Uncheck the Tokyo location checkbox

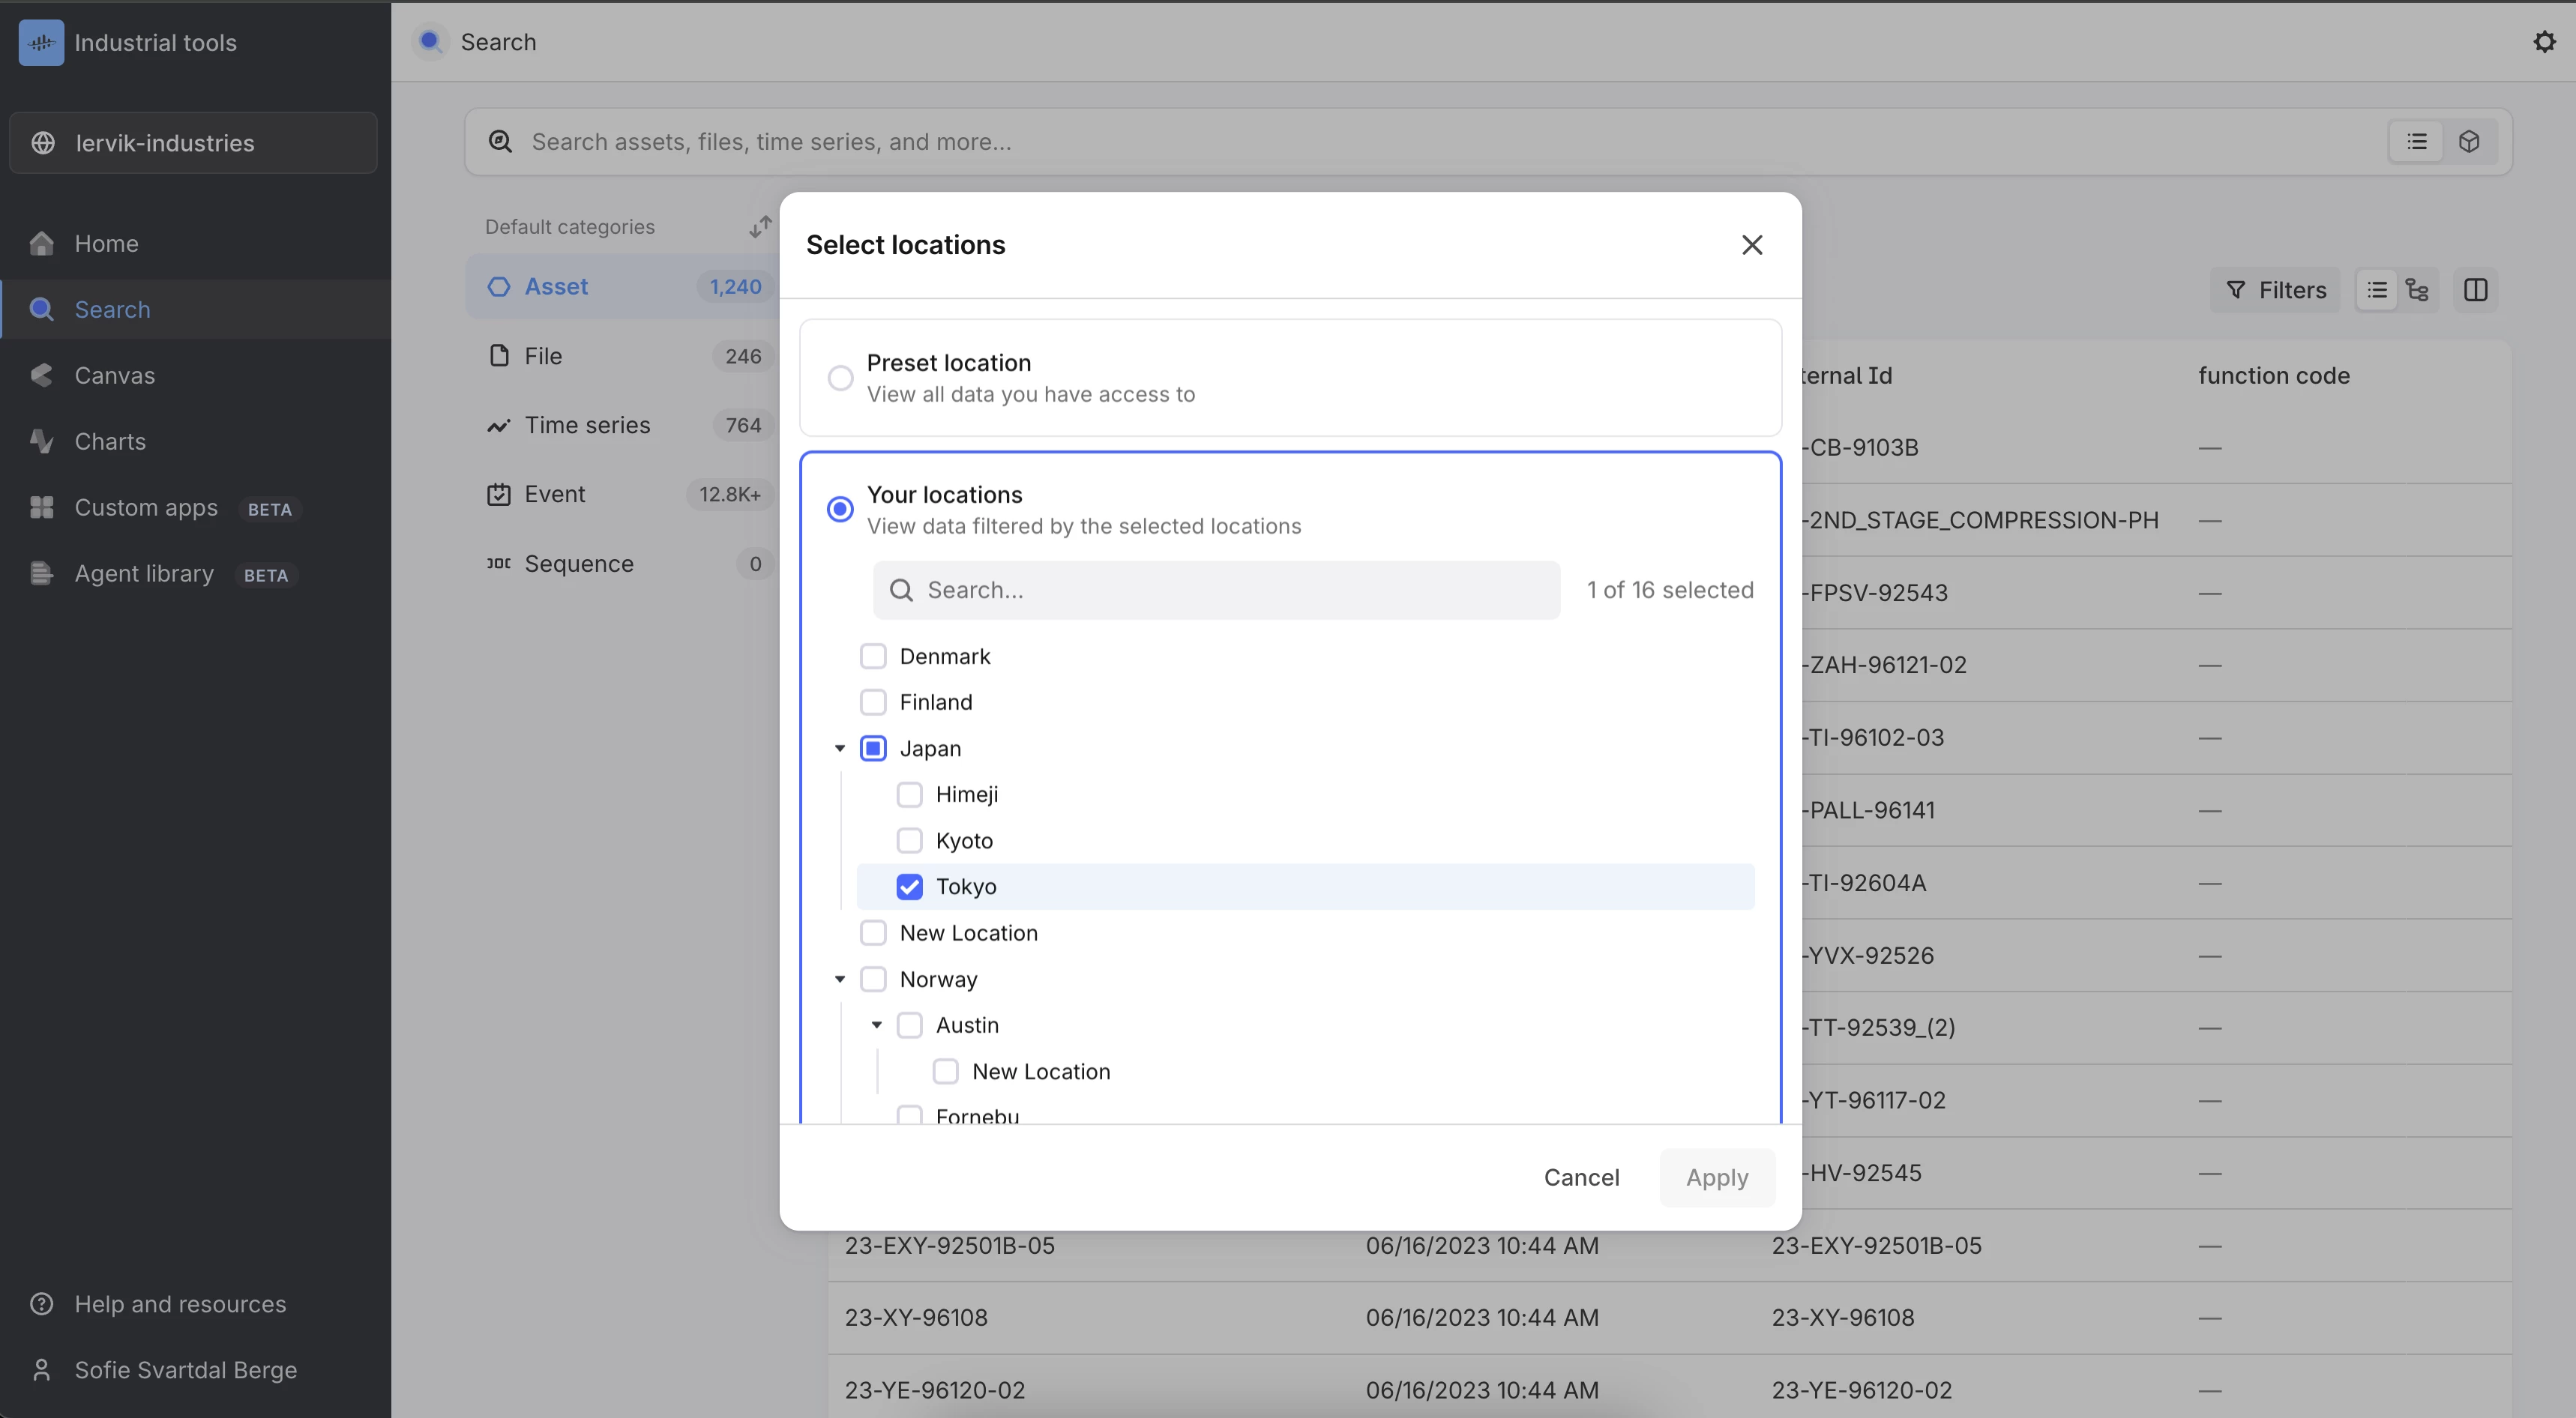click(x=909, y=887)
